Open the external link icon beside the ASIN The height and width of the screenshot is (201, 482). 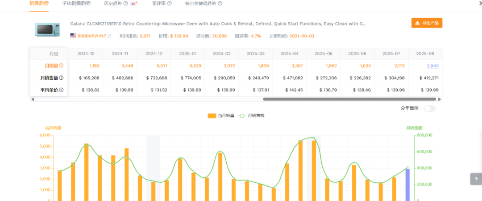pyautogui.click(x=109, y=36)
